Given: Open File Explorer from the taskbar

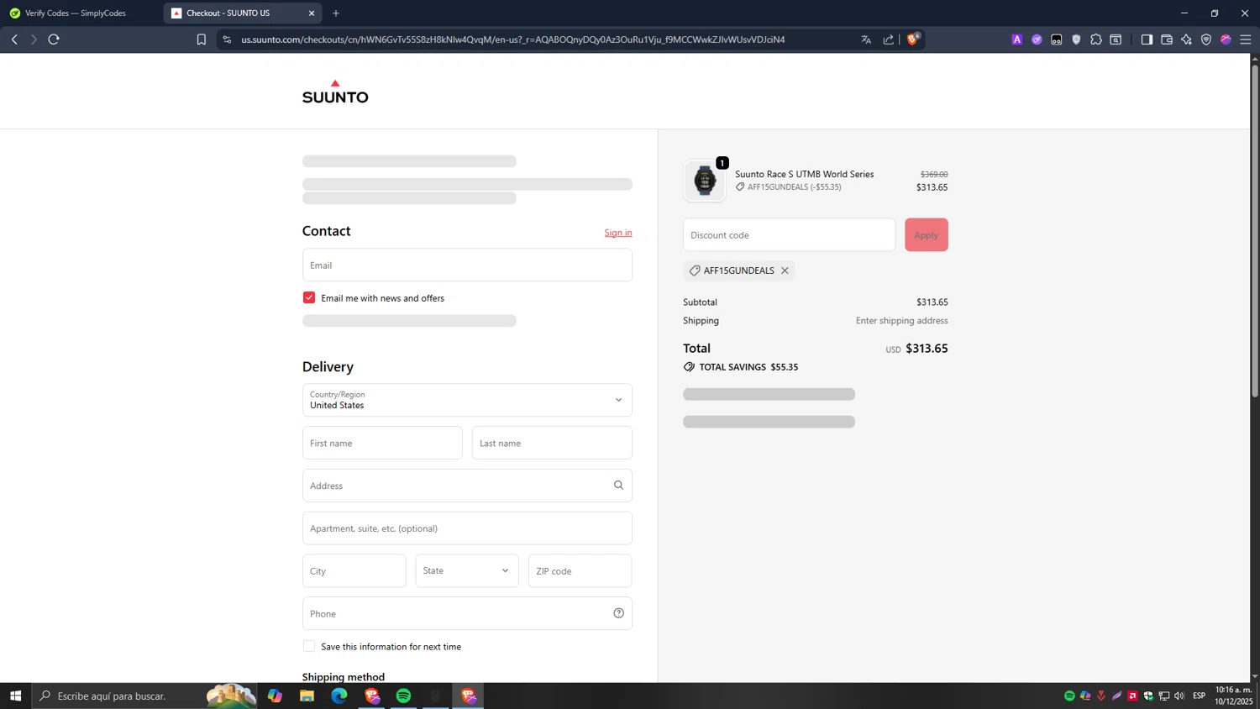Looking at the screenshot, I should pos(307,696).
